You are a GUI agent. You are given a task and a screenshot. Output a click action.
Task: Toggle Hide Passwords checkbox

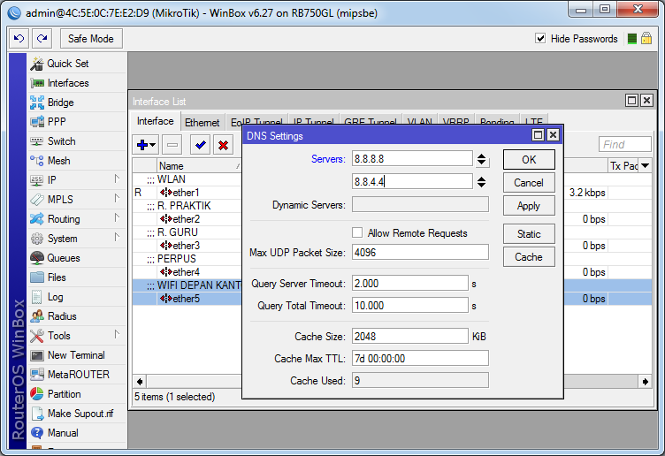[540, 39]
